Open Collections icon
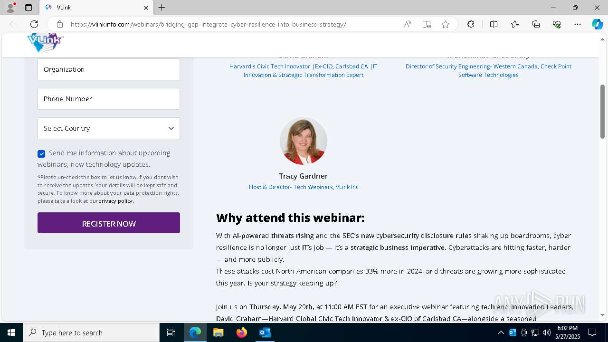The image size is (608, 342). 536,24
